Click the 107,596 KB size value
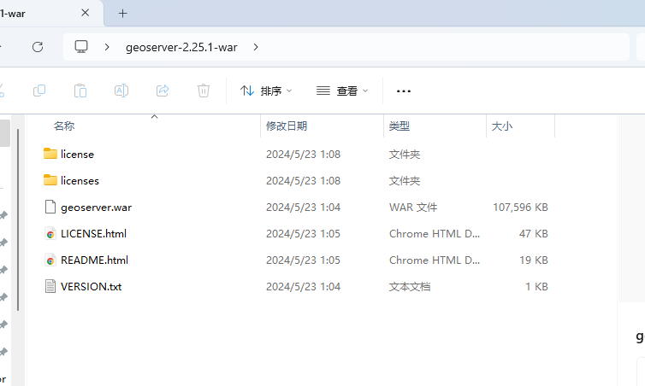645x386 pixels. coord(520,208)
